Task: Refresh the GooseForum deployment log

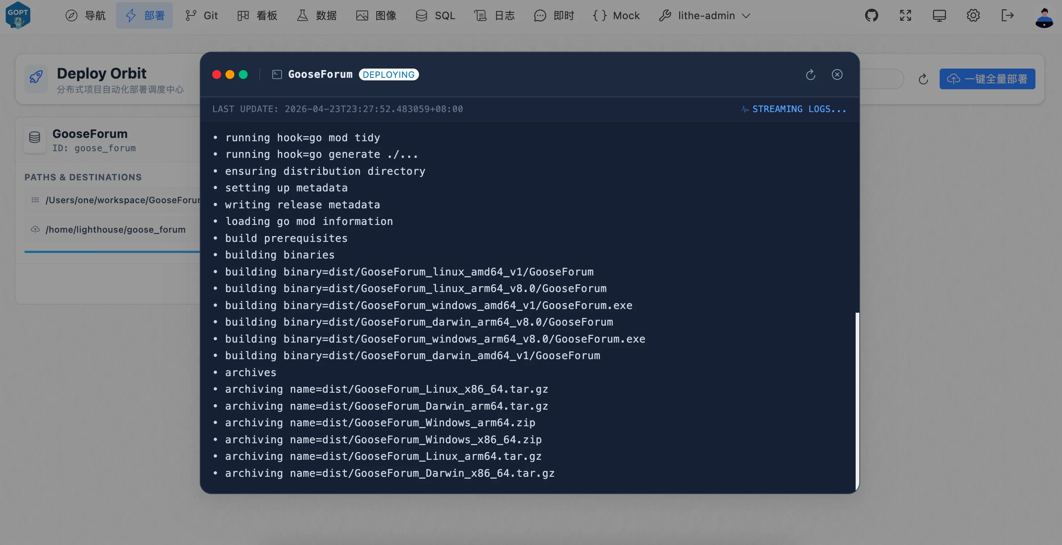Action: tap(810, 75)
